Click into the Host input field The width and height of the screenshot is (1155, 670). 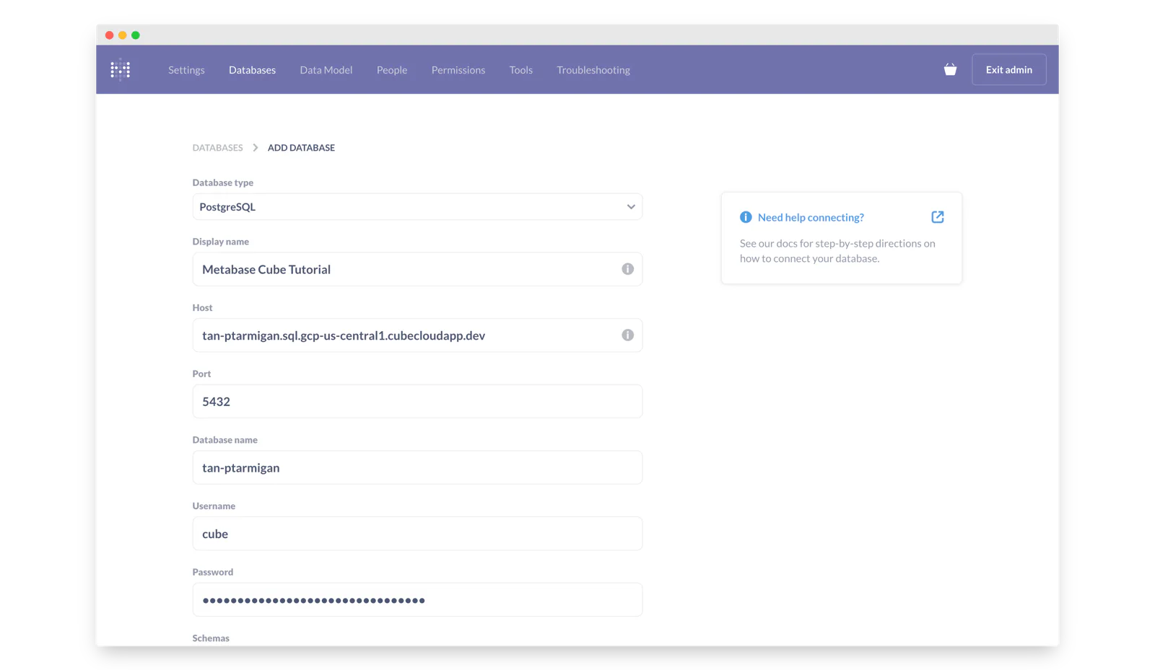(417, 335)
